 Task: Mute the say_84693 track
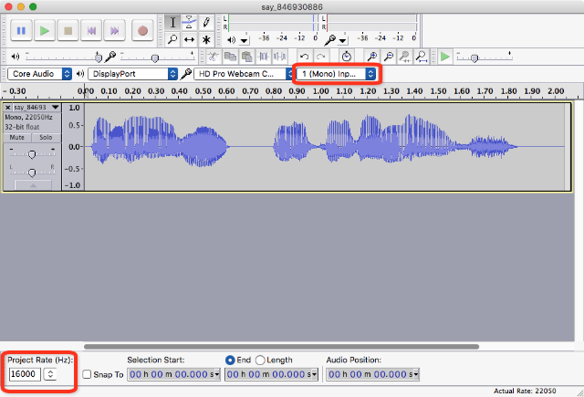point(16,138)
